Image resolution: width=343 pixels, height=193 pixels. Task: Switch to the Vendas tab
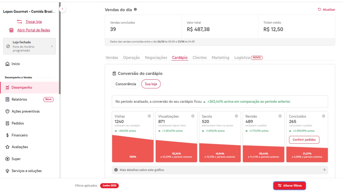tap(112, 58)
